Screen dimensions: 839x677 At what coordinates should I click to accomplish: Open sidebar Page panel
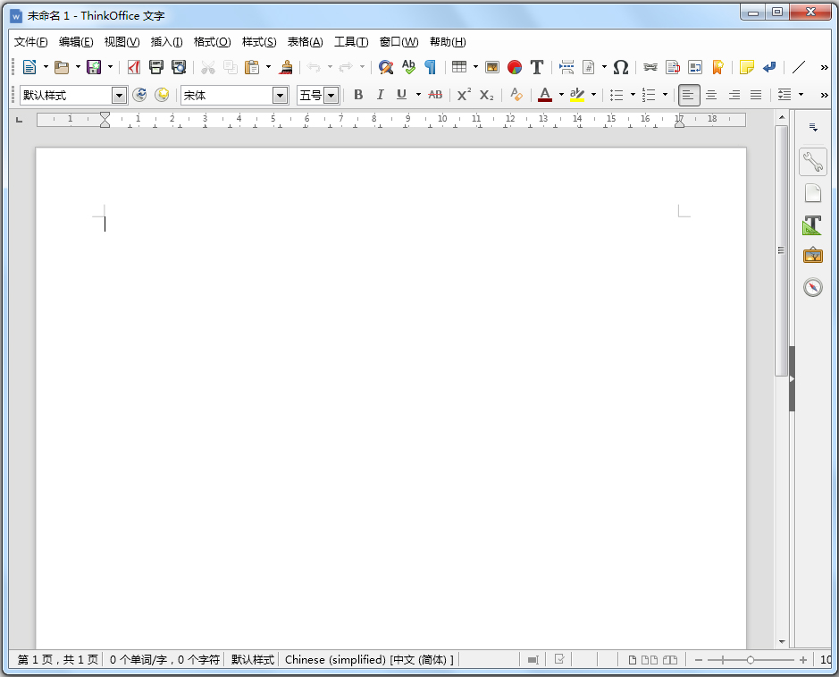813,193
